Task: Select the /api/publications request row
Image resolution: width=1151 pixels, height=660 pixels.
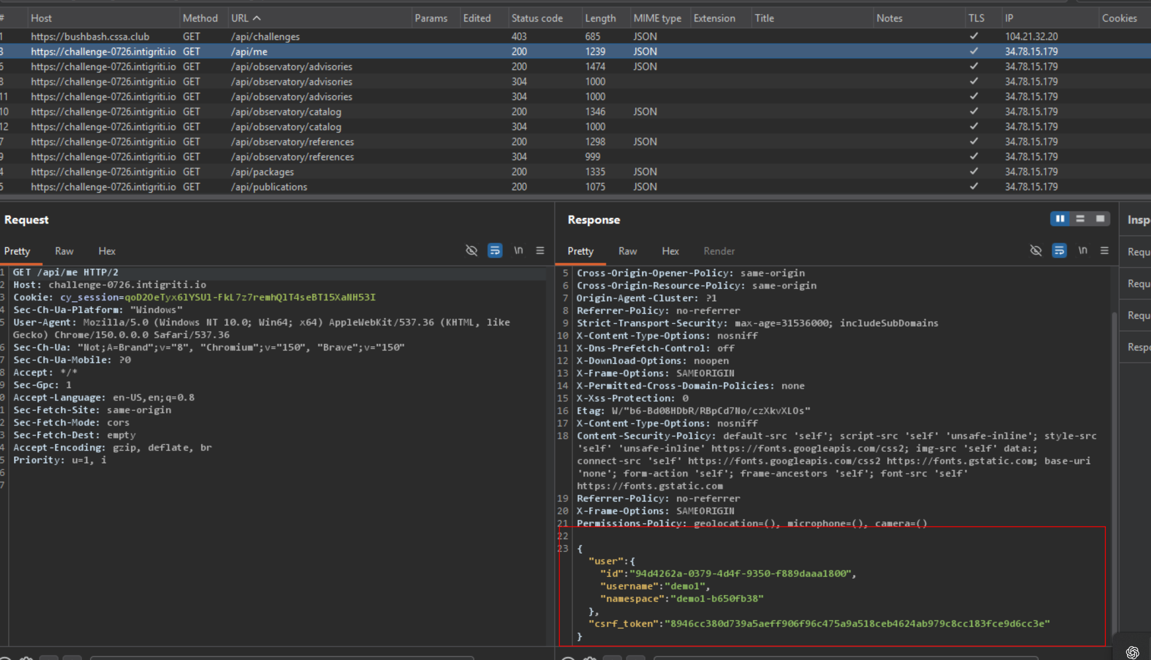Action: pos(575,186)
